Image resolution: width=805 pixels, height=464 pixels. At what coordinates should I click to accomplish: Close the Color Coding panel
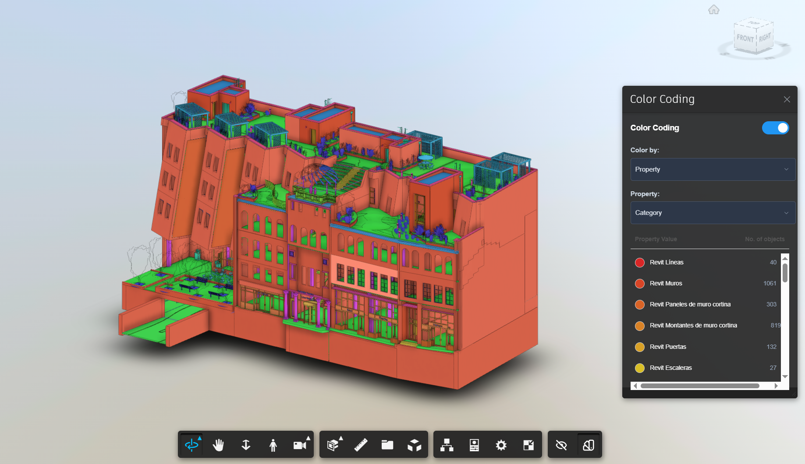tap(787, 99)
